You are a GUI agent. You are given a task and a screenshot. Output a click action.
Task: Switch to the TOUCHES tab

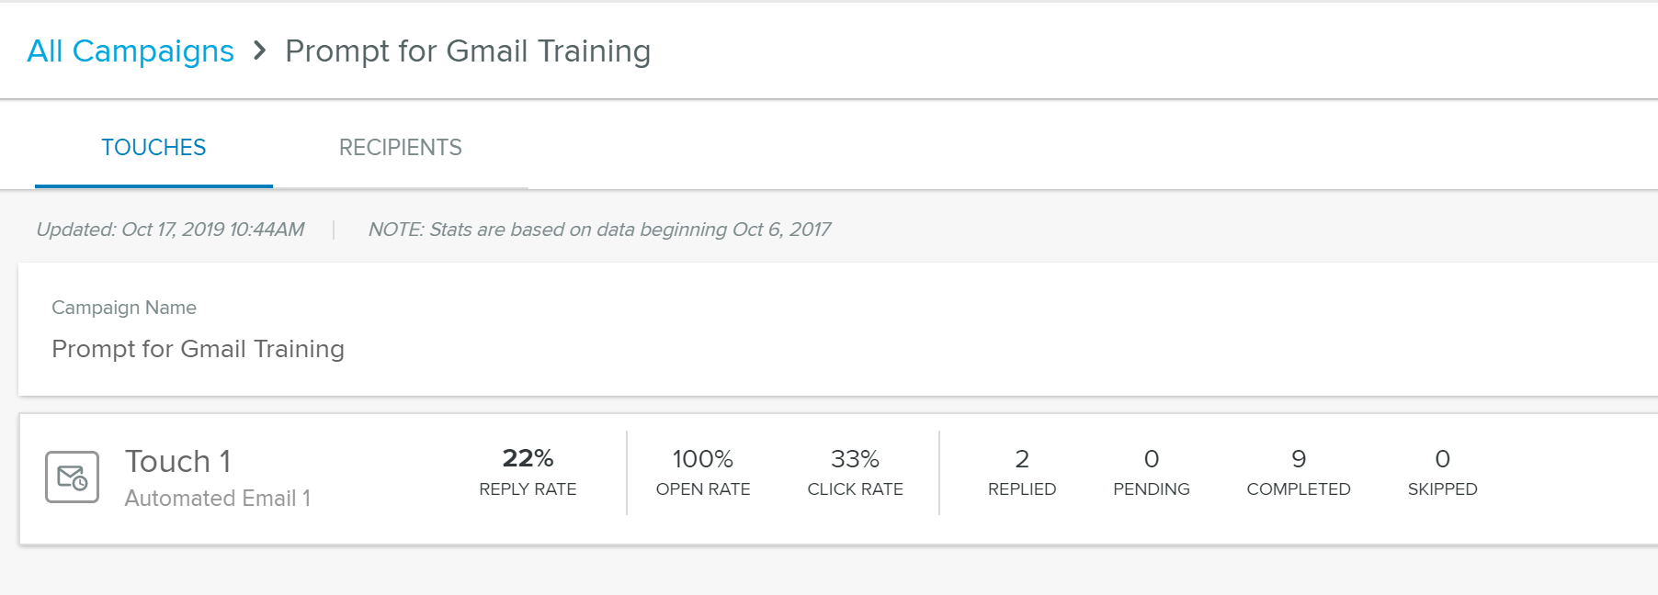153,148
